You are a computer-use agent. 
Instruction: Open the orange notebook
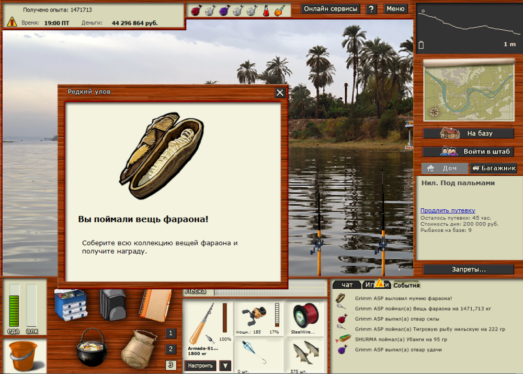tap(154, 304)
